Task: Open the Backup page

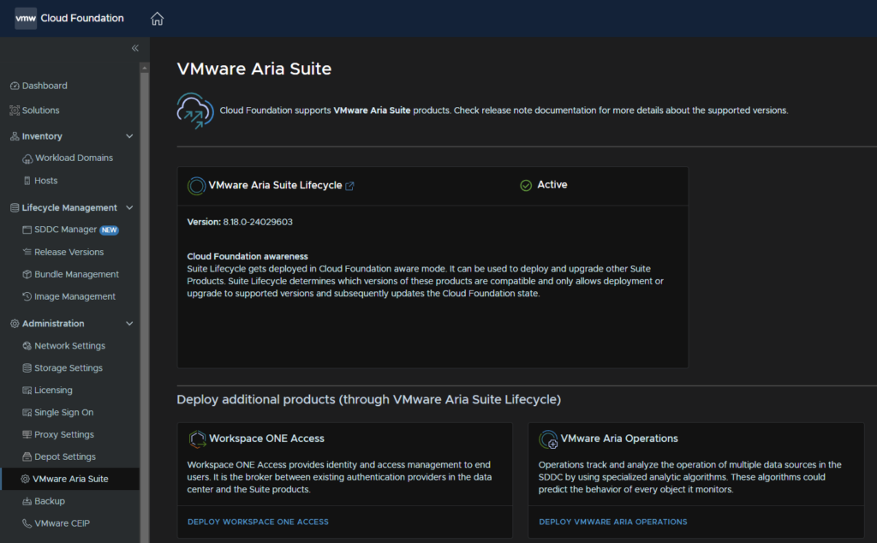Action: 50,501
